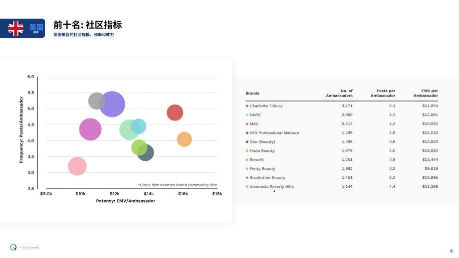This screenshot has width=459, height=258.
Task: Select the pink Fenty Beauty bubble
Action: 77,166
